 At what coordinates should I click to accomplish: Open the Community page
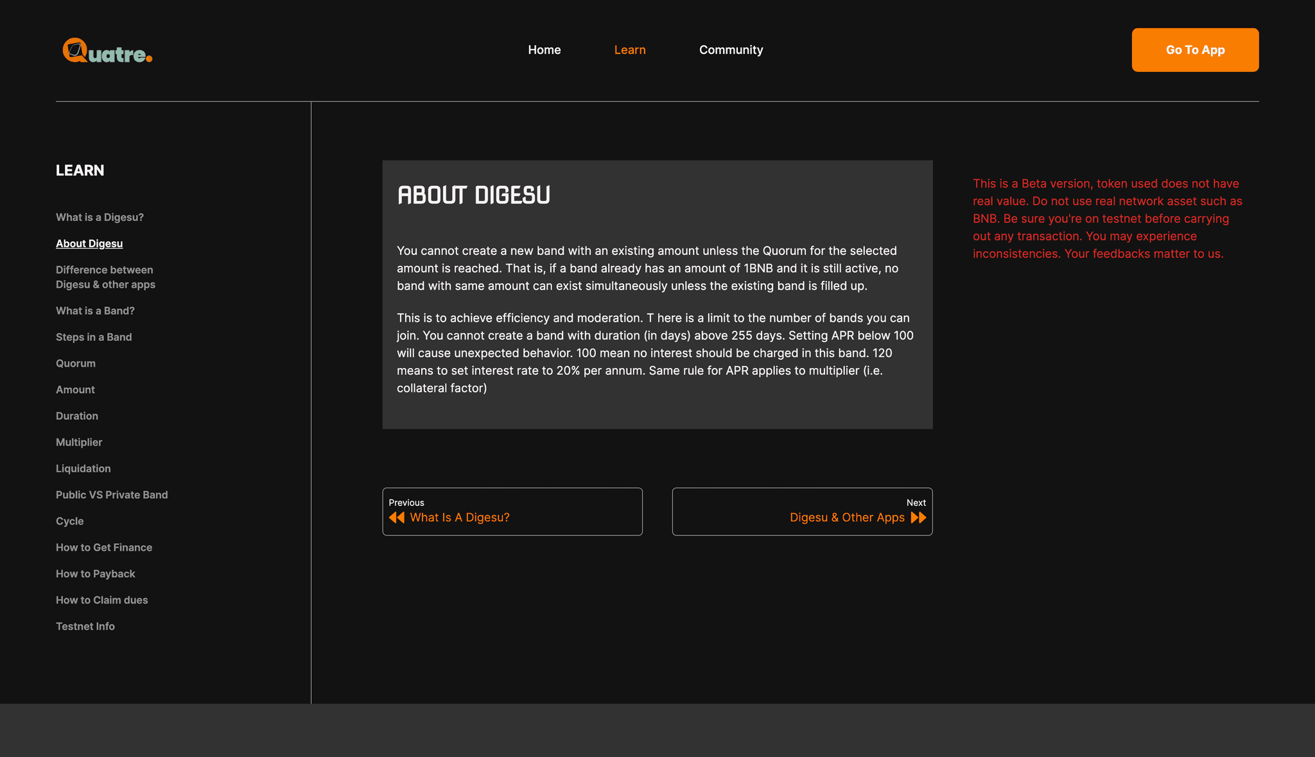pyautogui.click(x=731, y=50)
